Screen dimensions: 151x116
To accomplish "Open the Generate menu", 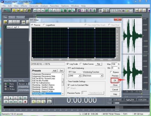I will pyautogui.click(x=34, y=6).
